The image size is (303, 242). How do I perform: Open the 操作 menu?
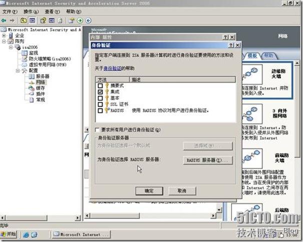click(x=31, y=11)
